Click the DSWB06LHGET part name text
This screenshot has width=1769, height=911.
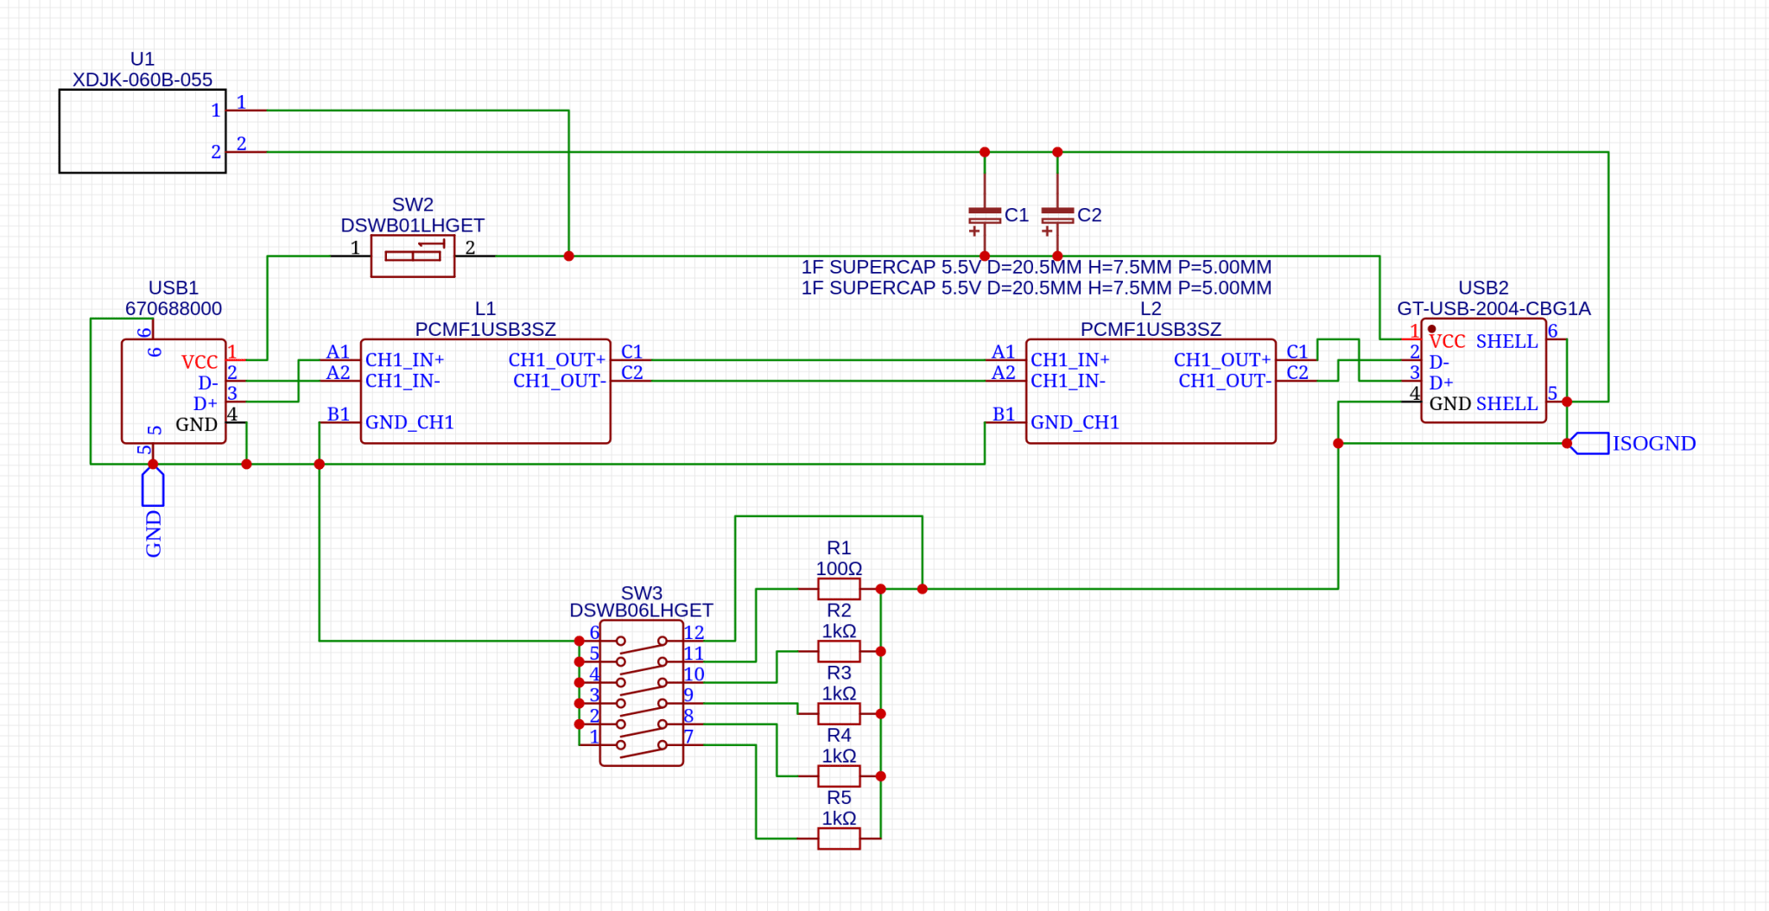(x=642, y=610)
